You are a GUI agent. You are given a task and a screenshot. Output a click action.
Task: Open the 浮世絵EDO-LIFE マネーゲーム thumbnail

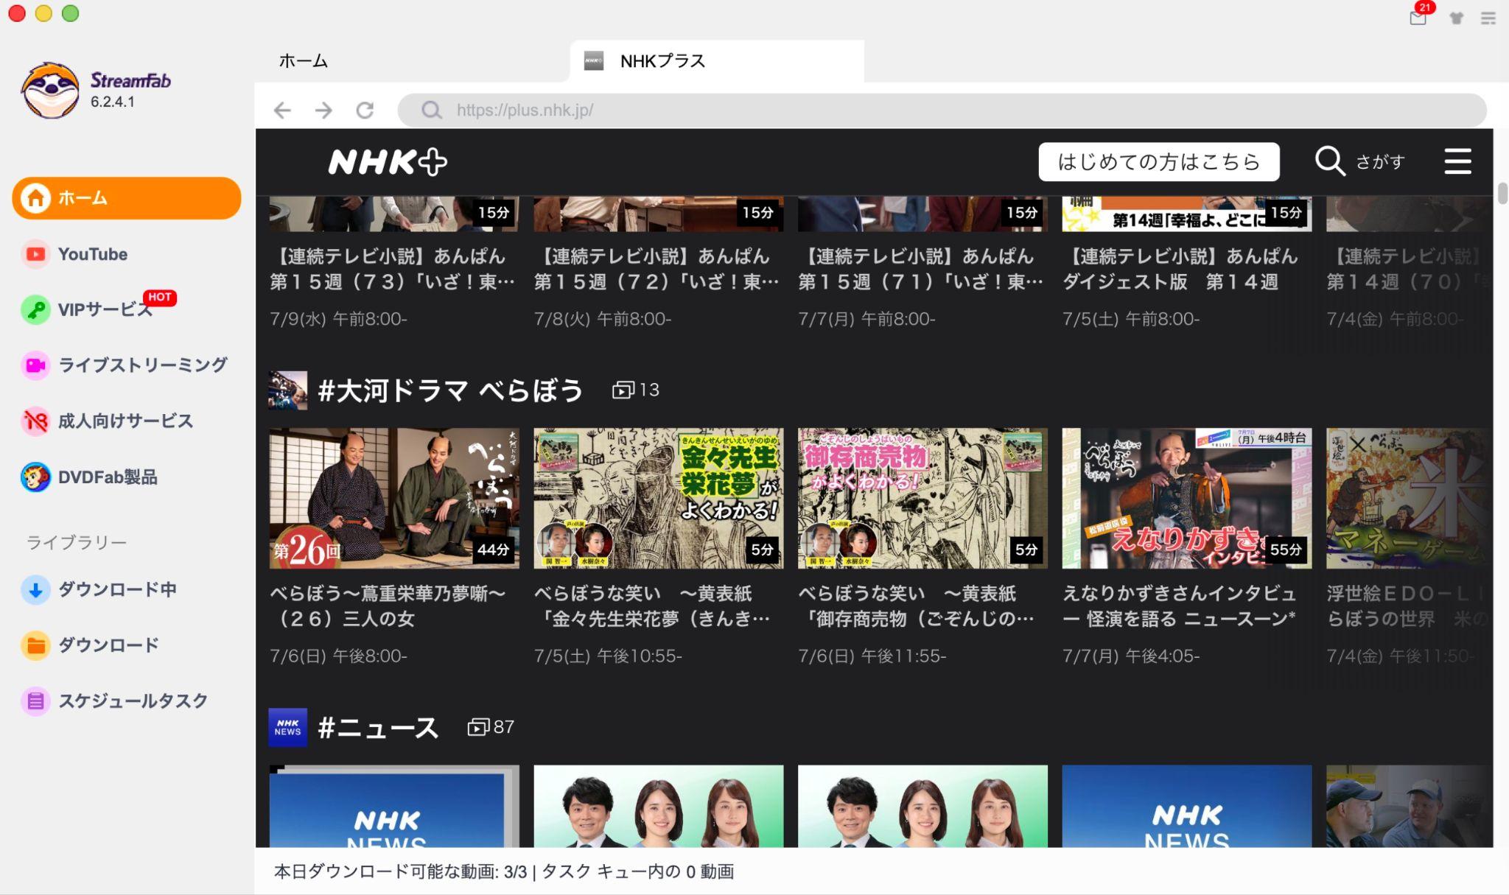pyautogui.click(x=1410, y=498)
